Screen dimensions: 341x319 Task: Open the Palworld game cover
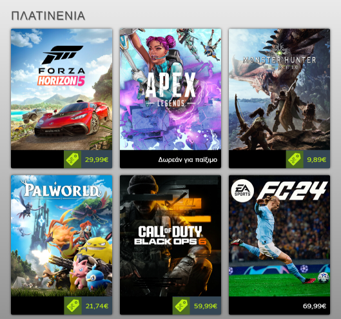pyautogui.click(x=61, y=236)
